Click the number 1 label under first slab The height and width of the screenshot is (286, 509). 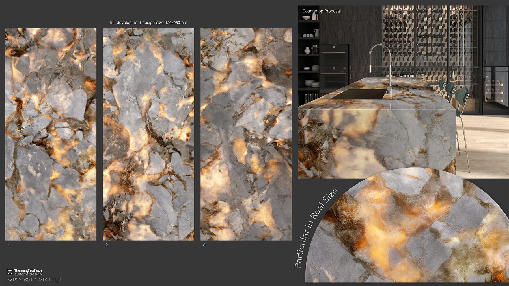[x=9, y=245]
